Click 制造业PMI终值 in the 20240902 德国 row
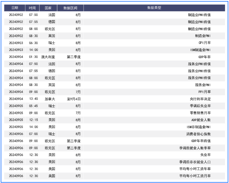The width and height of the screenshot is (229, 183). 199,22
